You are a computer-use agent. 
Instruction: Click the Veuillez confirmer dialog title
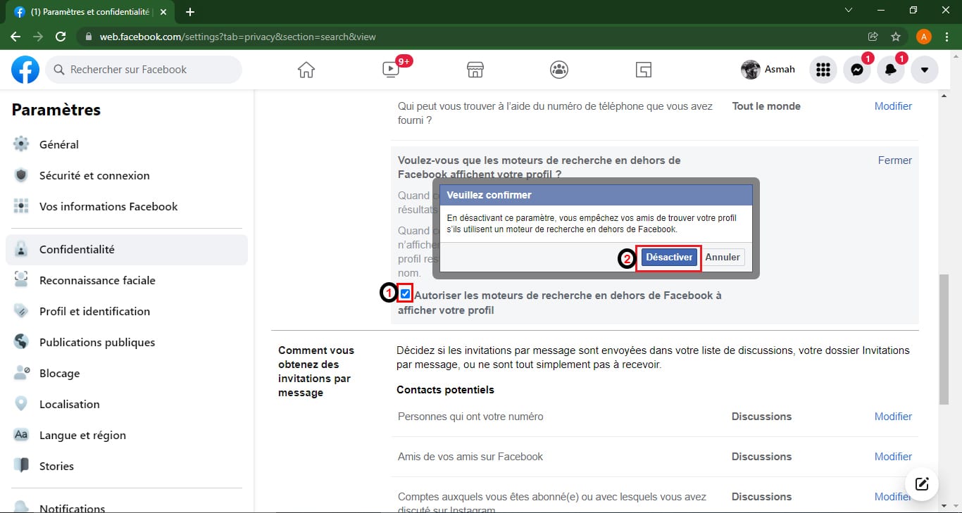pos(489,195)
